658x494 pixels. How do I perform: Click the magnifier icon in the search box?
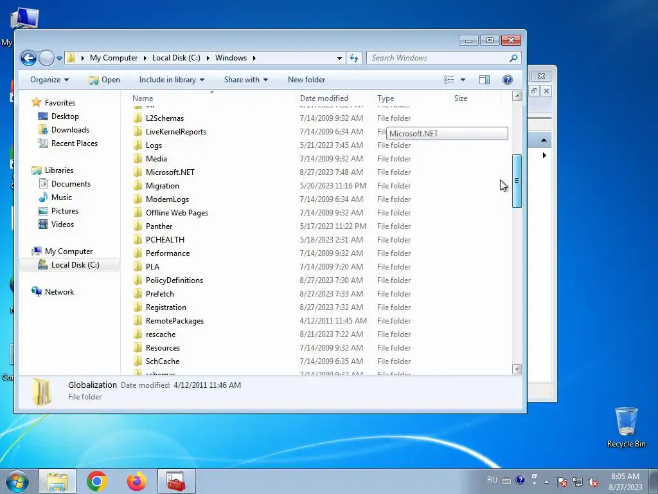tap(513, 58)
